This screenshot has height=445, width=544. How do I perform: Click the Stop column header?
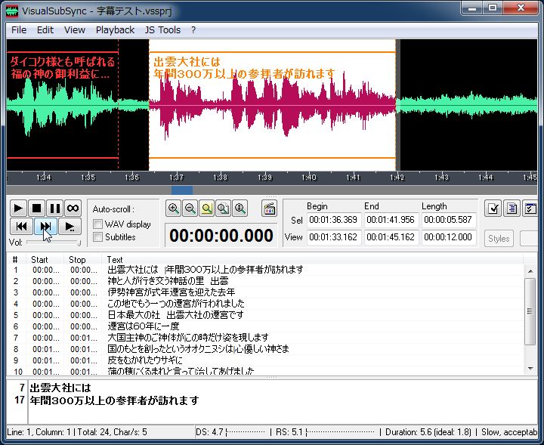[x=83, y=259]
